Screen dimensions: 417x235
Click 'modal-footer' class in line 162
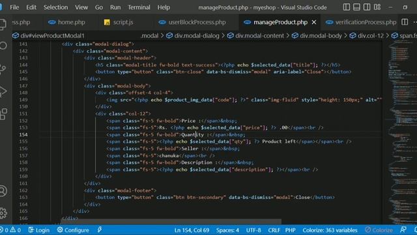135,190
